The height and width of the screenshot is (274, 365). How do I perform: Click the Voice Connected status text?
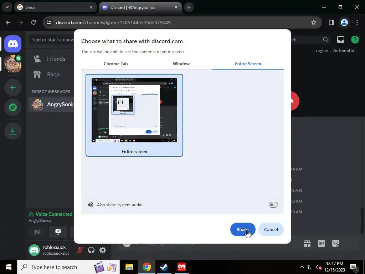pos(54,214)
